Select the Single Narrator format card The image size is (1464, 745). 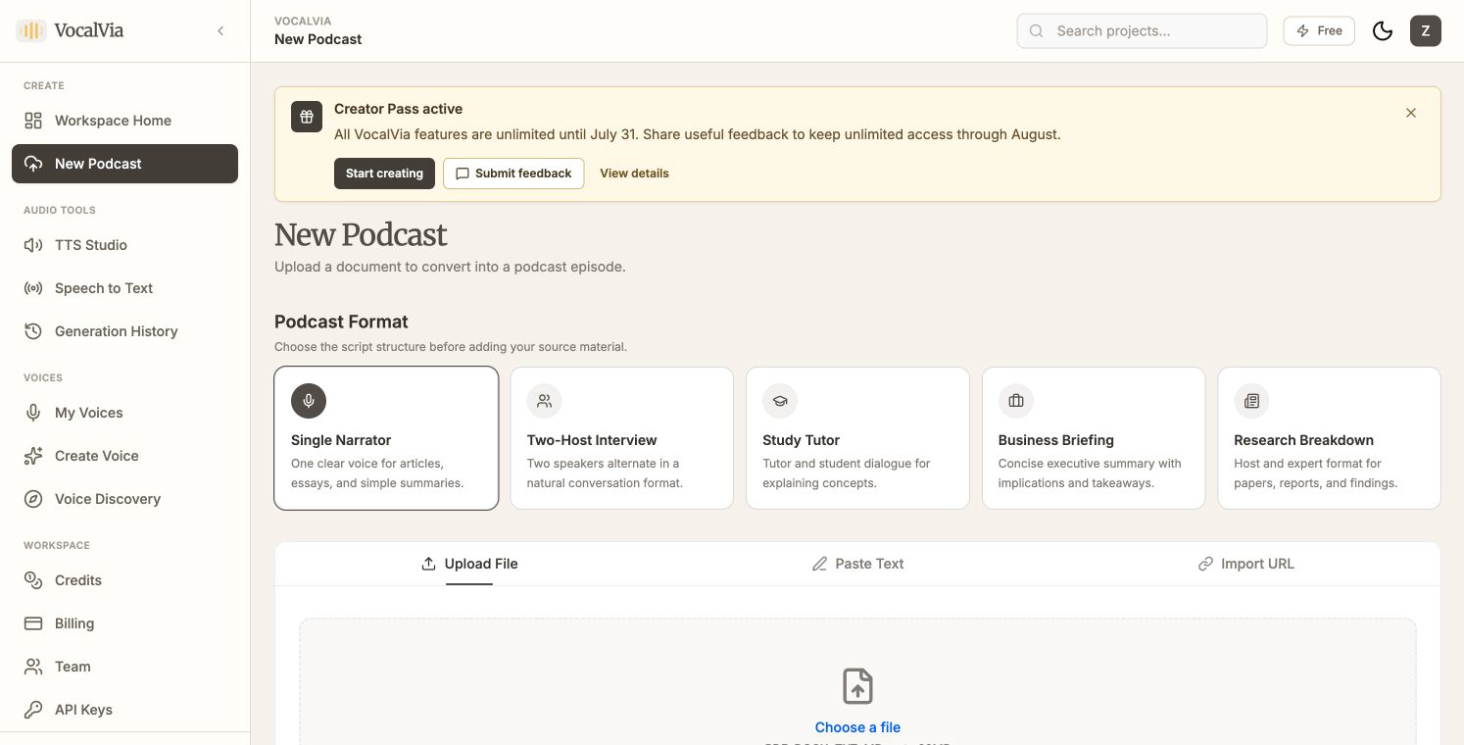click(x=386, y=438)
